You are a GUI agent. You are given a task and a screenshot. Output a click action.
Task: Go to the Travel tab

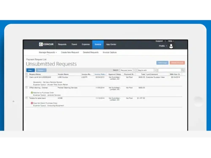[74, 44]
